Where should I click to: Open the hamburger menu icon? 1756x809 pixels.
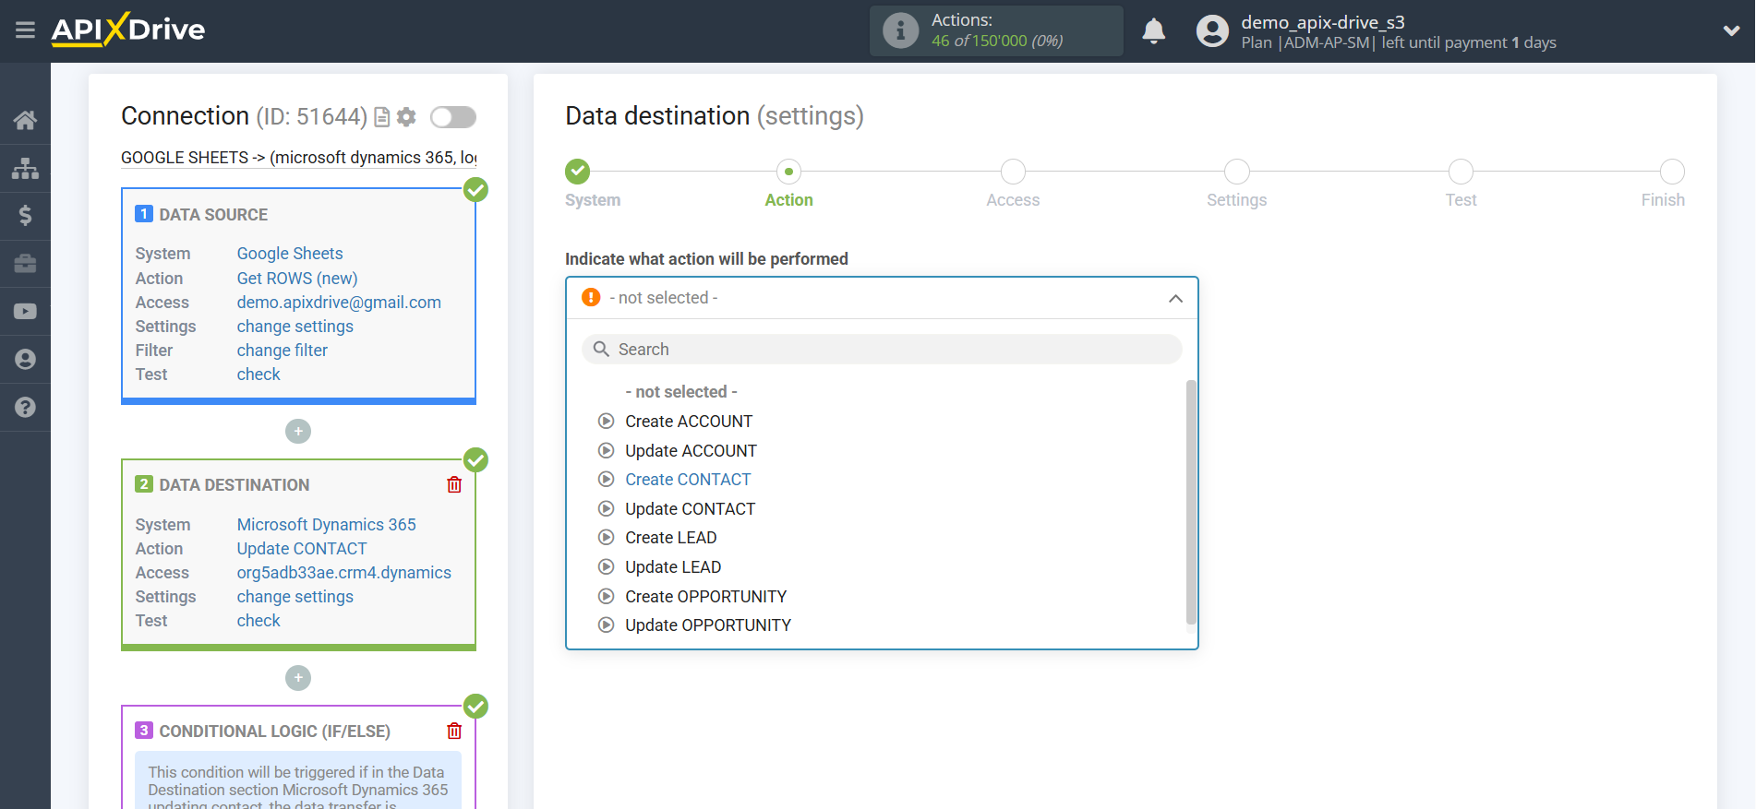point(25,30)
